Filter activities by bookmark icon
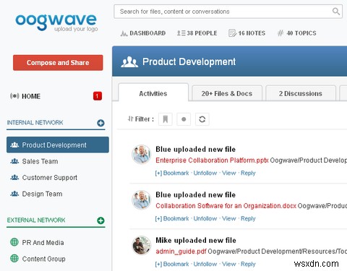 [x=166, y=119]
